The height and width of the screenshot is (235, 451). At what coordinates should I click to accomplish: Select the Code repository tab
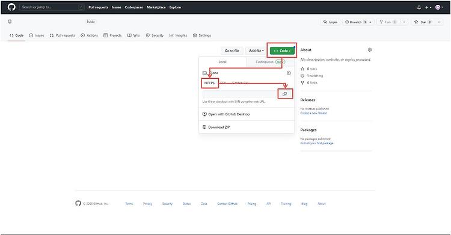16,35
